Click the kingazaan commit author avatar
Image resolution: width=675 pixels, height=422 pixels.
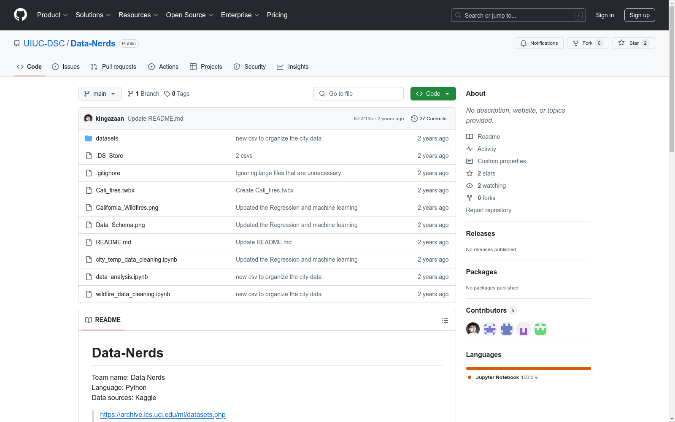[x=88, y=119]
